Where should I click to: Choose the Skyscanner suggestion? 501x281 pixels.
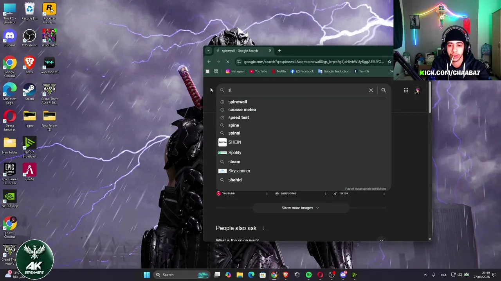[303, 171]
